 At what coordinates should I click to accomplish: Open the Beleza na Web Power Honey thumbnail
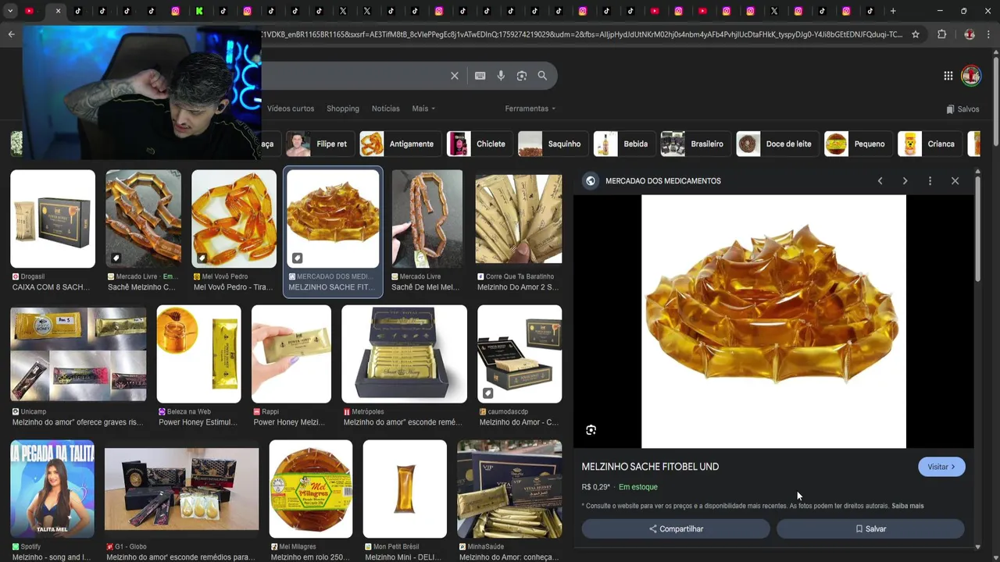[199, 354]
